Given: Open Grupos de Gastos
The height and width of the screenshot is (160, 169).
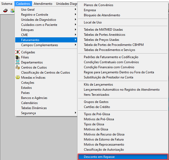Looking at the screenshot, I should 123,102.
